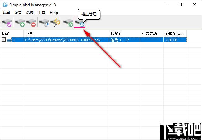Click the 2.50 GB size cell
The height and width of the screenshot is (140, 202).
[175, 40]
